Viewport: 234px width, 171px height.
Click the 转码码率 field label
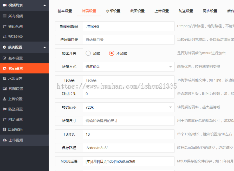click(x=69, y=107)
